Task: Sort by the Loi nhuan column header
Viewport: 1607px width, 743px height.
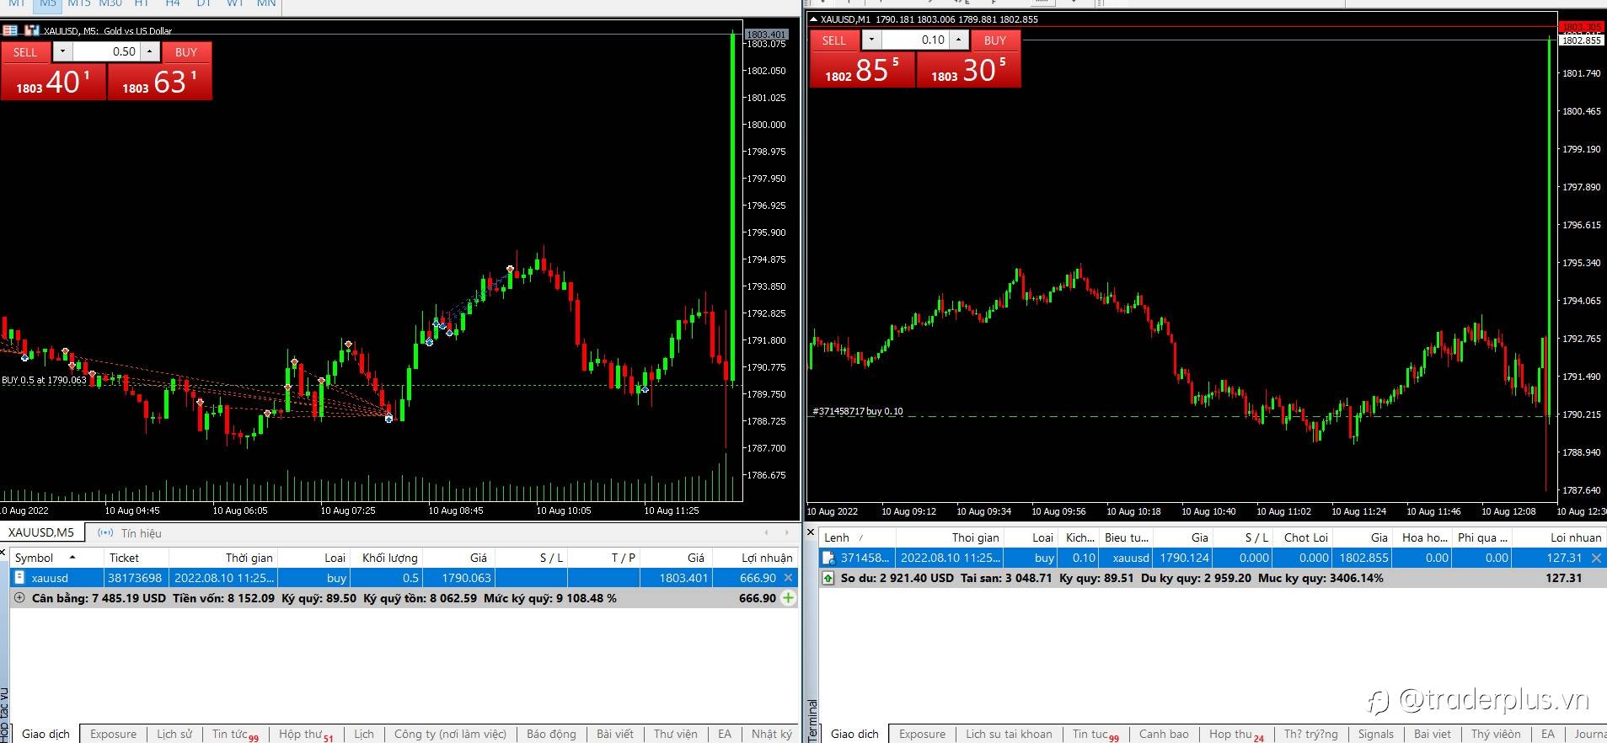Action: tap(1561, 537)
